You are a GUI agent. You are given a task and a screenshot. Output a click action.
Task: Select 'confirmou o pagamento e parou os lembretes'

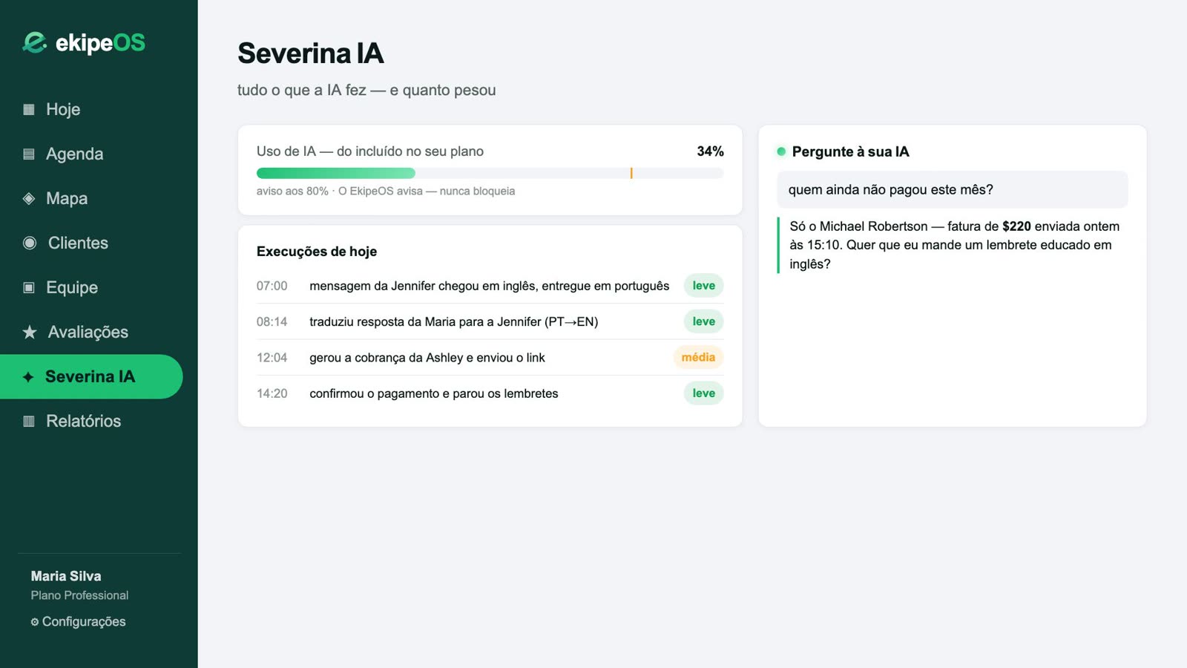[434, 393]
